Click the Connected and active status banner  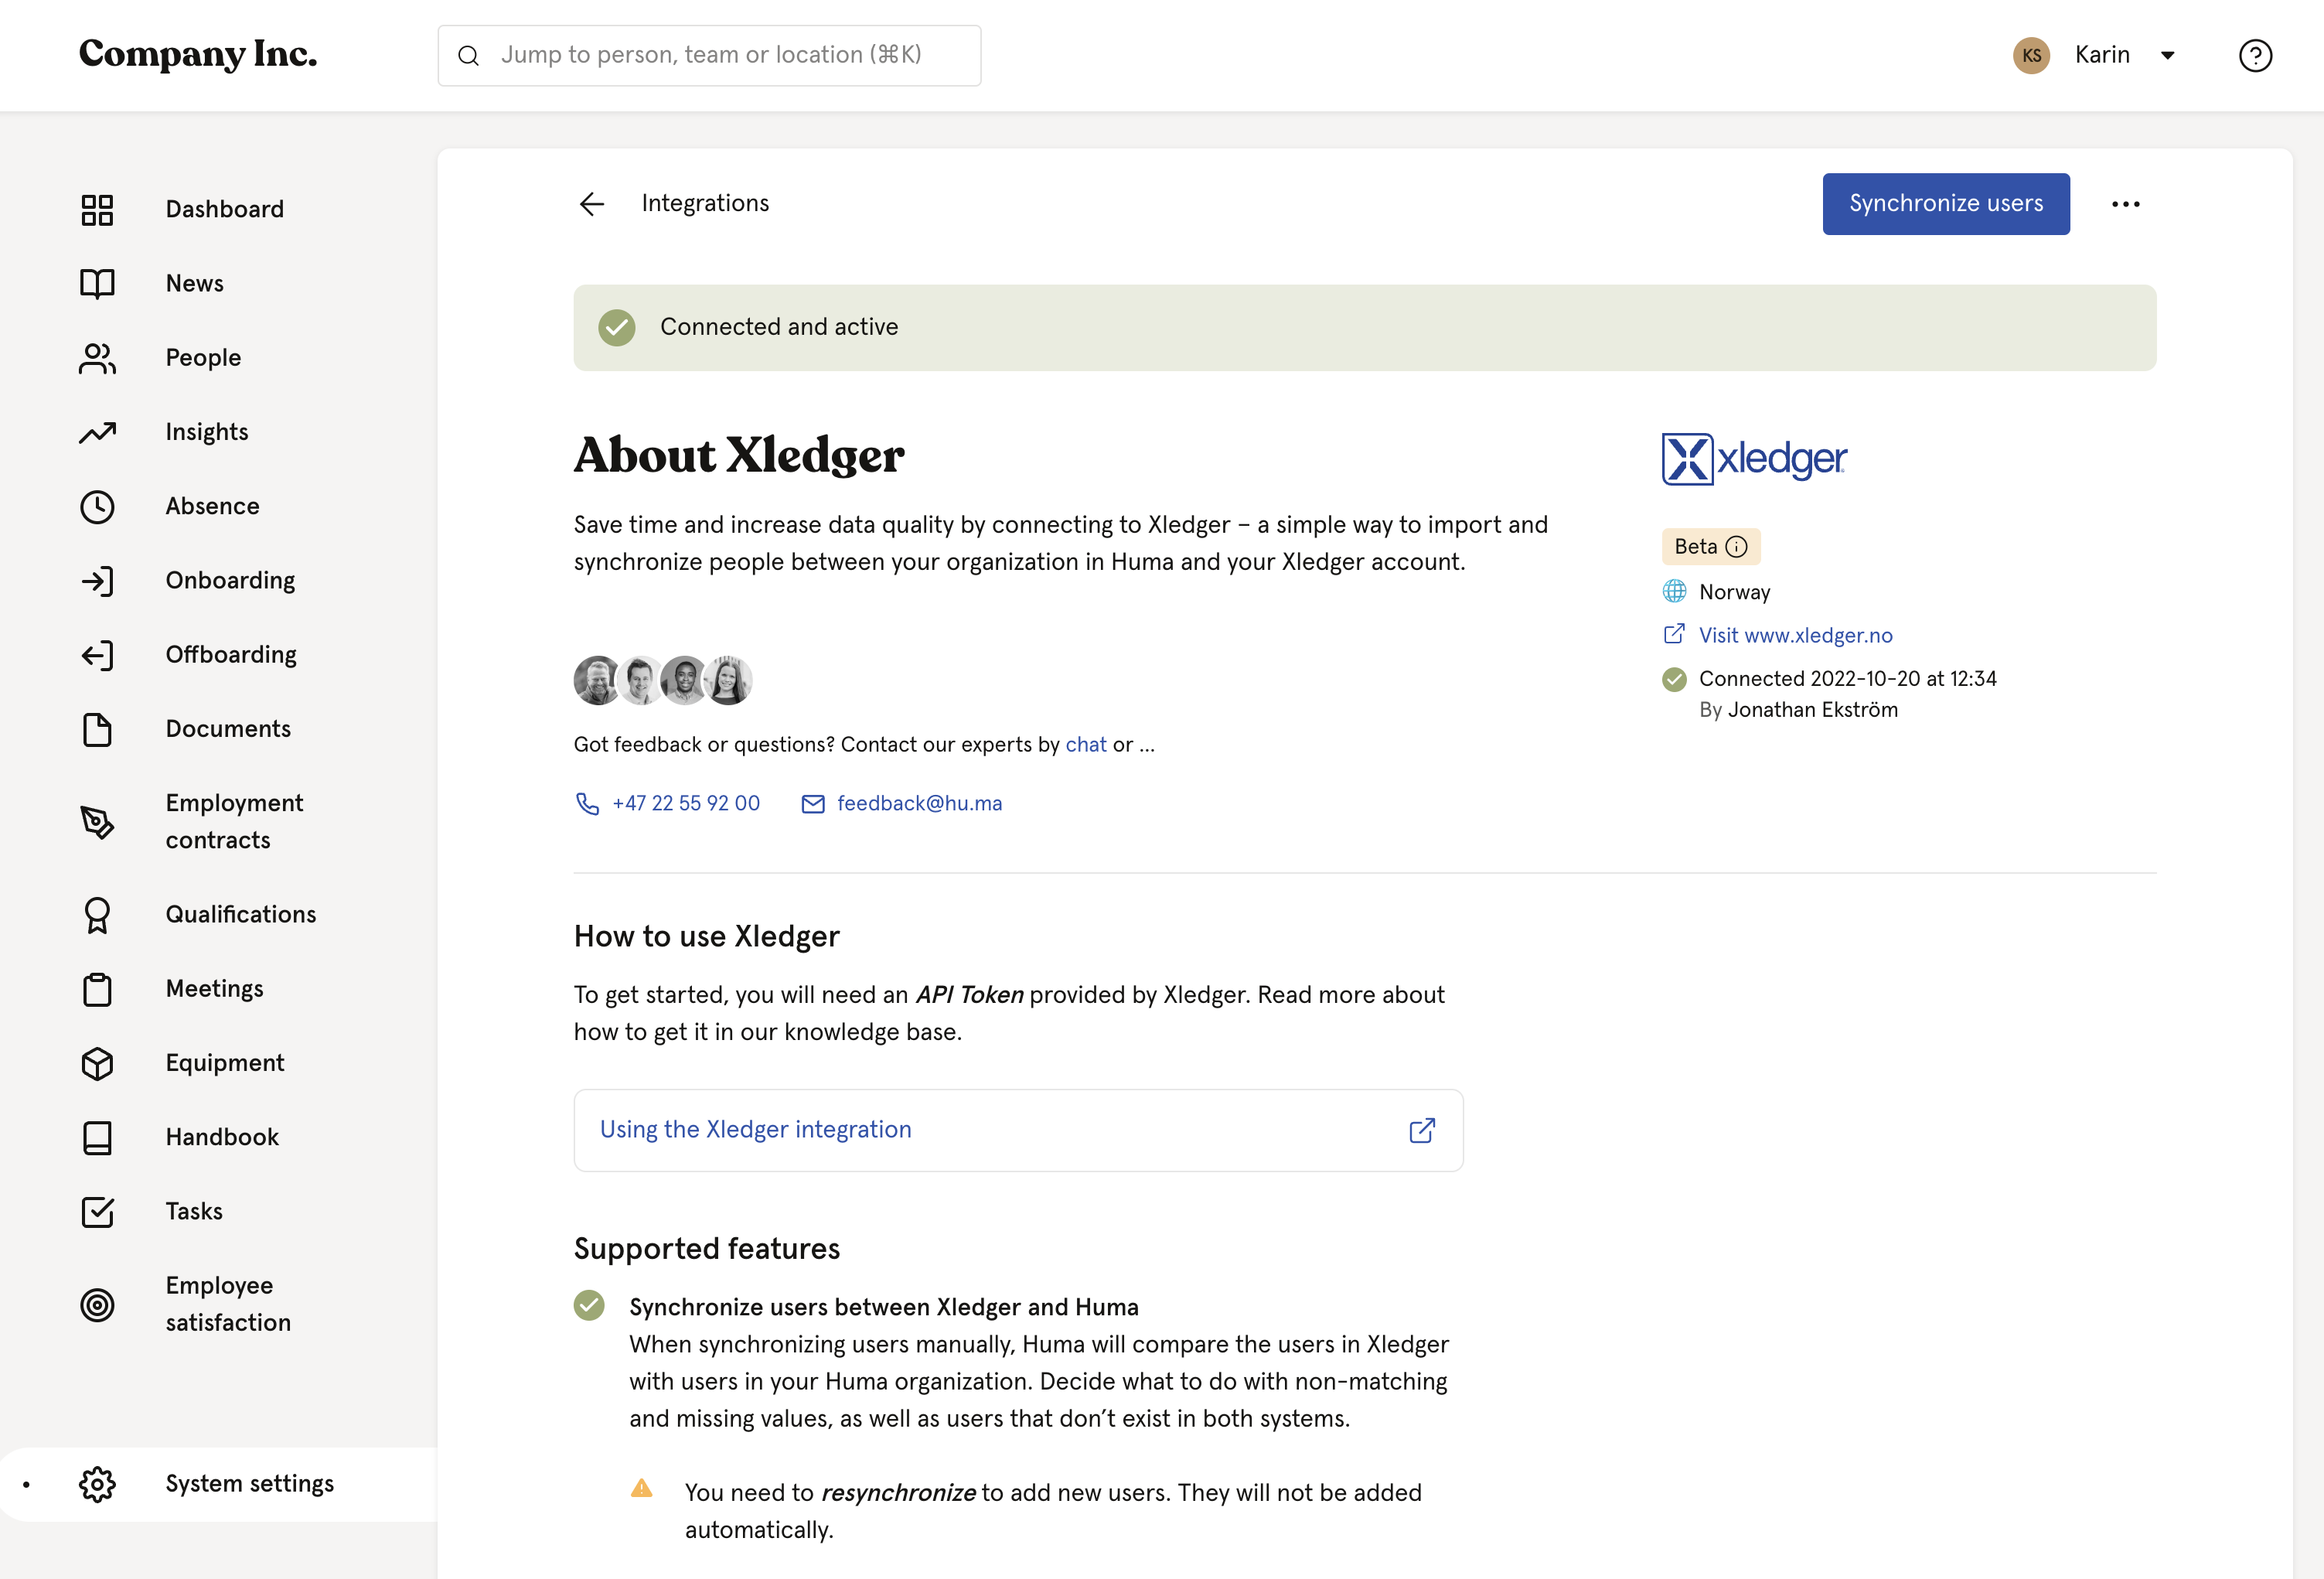point(1364,328)
